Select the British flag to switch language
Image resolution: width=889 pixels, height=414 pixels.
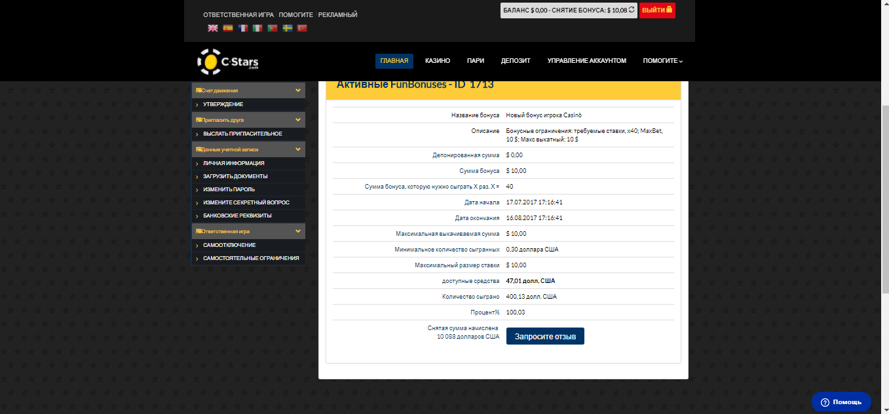click(213, 29)
